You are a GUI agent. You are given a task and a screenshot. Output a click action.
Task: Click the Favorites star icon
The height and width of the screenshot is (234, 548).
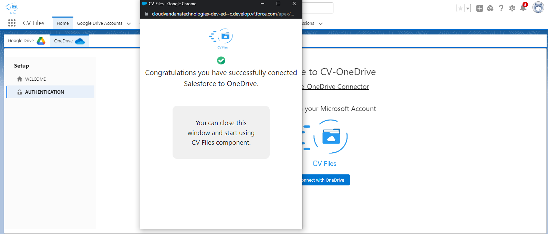pos(460,8)
